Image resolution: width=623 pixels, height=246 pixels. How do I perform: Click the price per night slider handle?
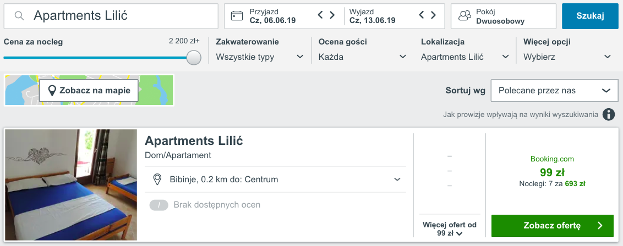point(194,57)
